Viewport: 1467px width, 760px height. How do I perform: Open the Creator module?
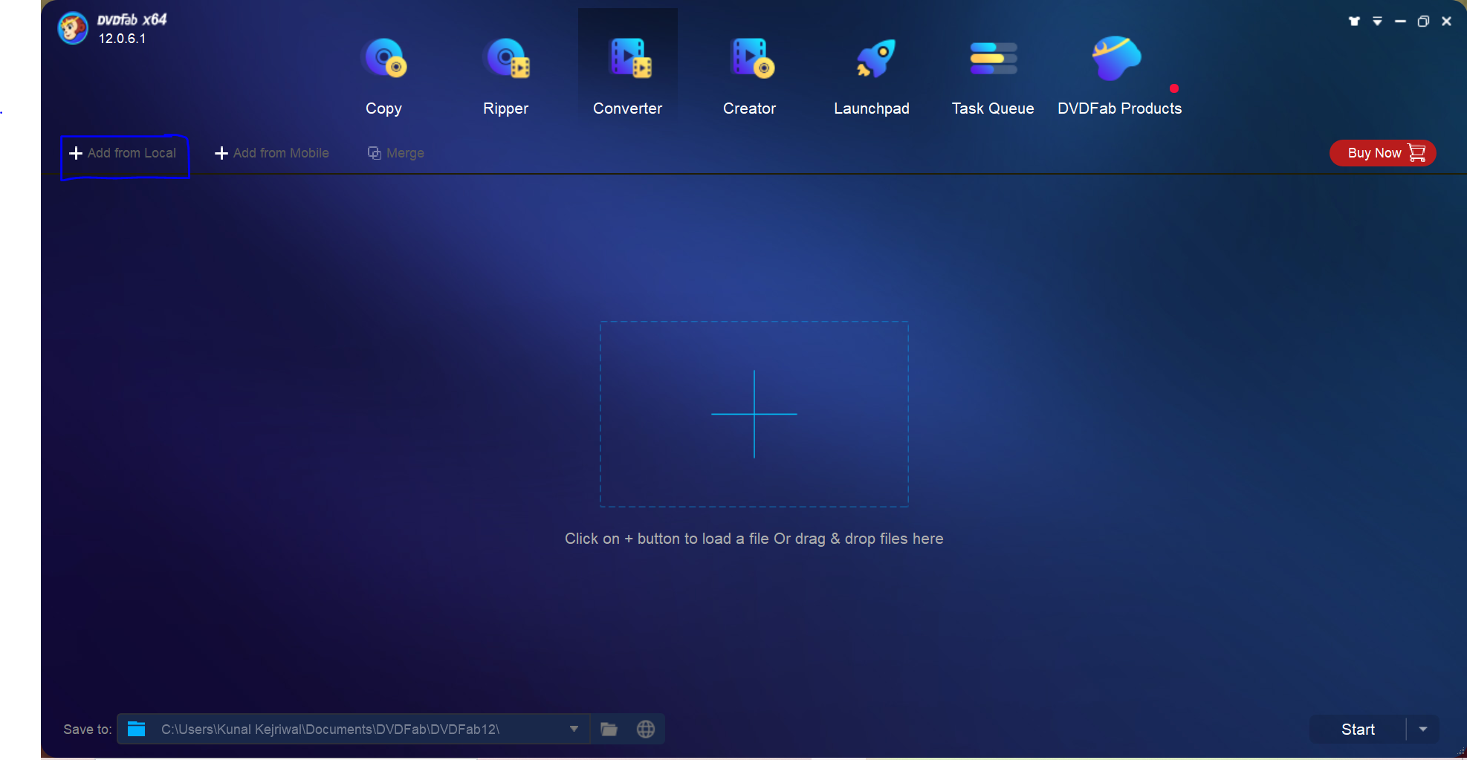coord(749,74)
